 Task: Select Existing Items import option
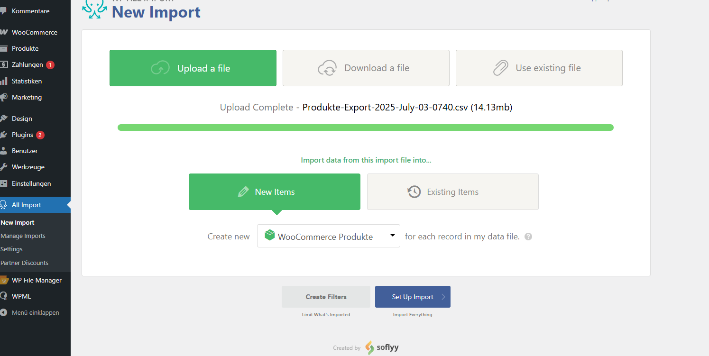pos(453,192)
